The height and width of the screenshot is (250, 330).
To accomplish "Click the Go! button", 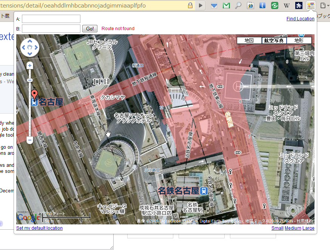I will (x=90, y=29).
